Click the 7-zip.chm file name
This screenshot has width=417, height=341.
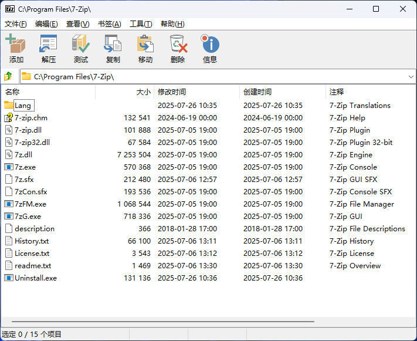coord(31,117)
